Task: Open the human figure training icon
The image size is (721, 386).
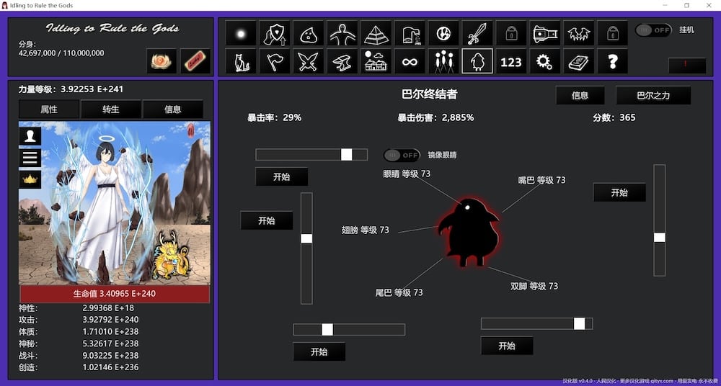Action: pos(342,33)
